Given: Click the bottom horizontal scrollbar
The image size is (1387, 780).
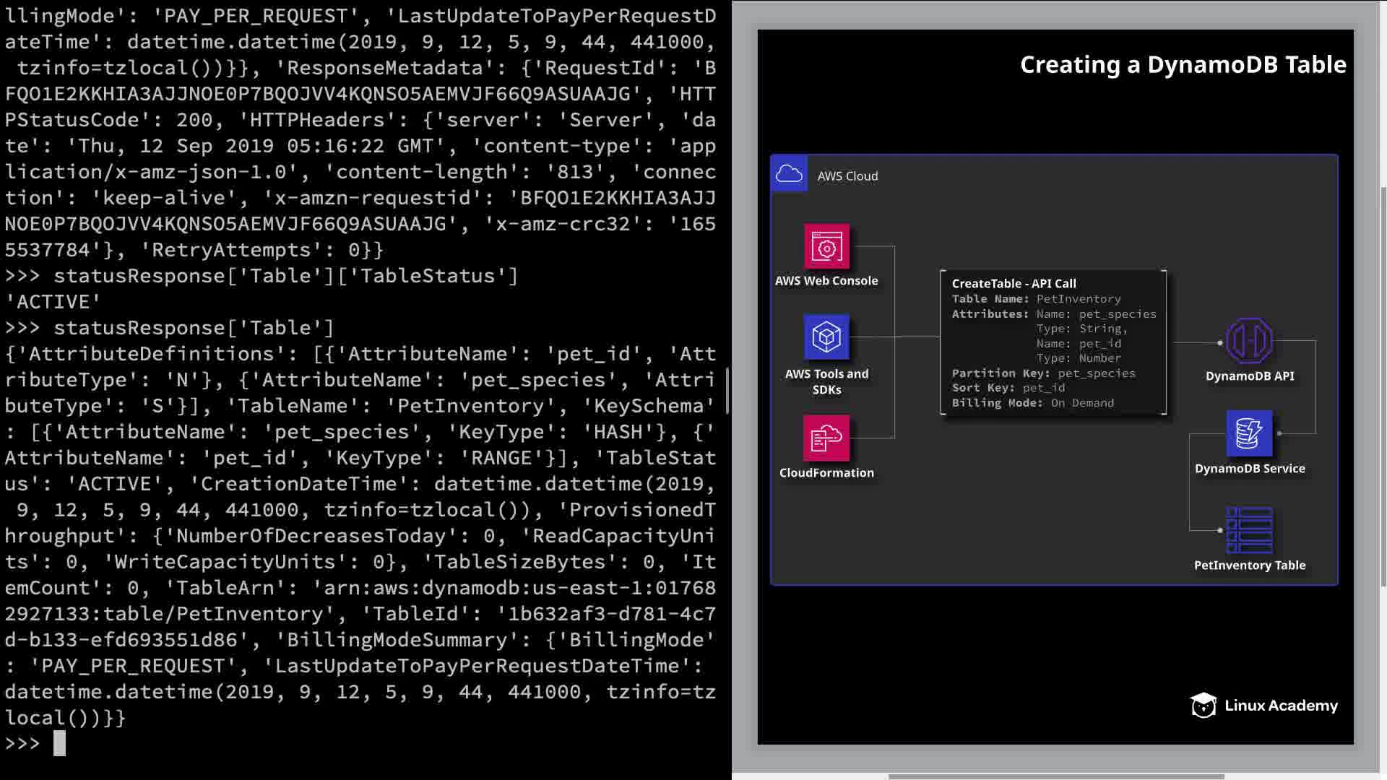Looking at the screenshot, I should [1055, 777].
